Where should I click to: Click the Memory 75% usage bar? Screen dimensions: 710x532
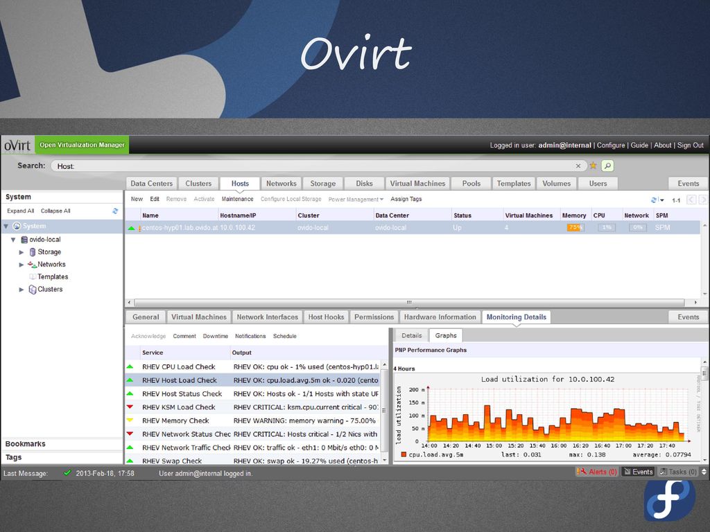[x=575, y=227]
